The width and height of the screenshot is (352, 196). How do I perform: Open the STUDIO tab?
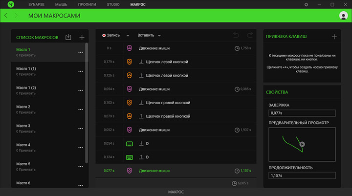(x=113, y=4)
